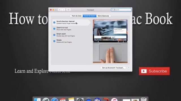Go back with the left chevron button
The height and width of the screenshot is (101, 181).
pyautogui.click(x=60, y=10)
